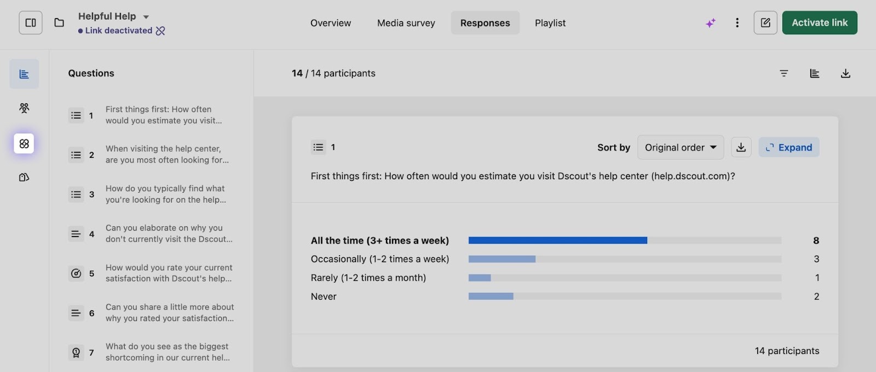Download all responses using top download icon

[845, 73]
